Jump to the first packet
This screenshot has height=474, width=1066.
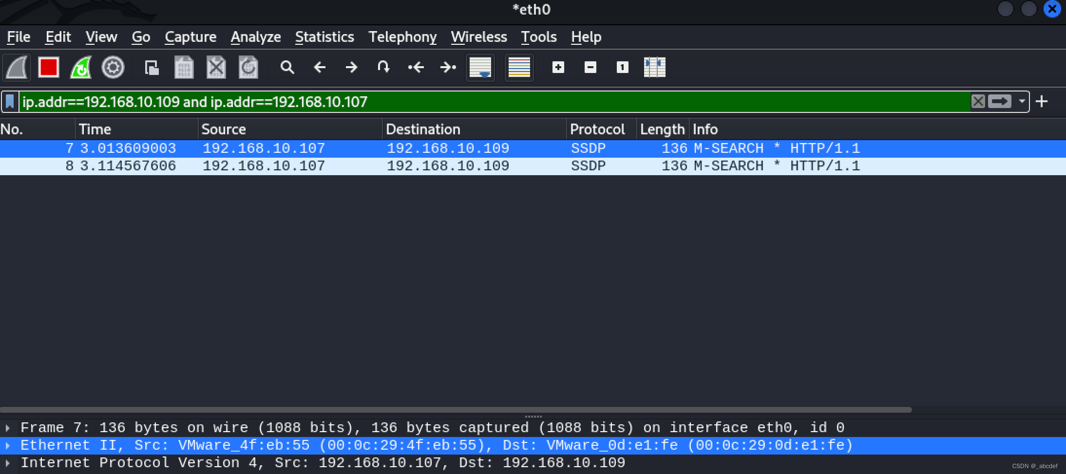coord(416,68)
